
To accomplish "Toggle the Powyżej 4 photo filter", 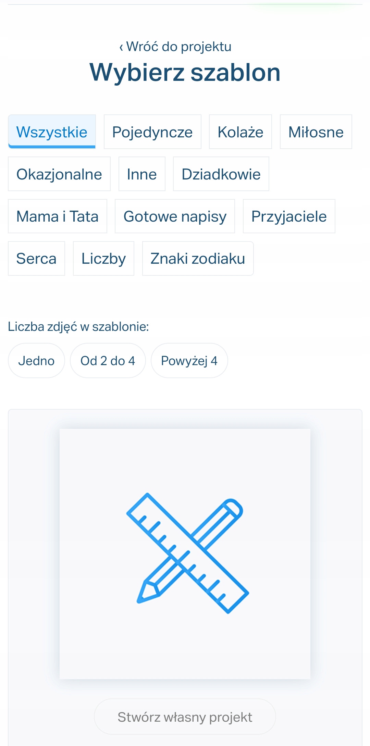I will click(x=189, y=361).
